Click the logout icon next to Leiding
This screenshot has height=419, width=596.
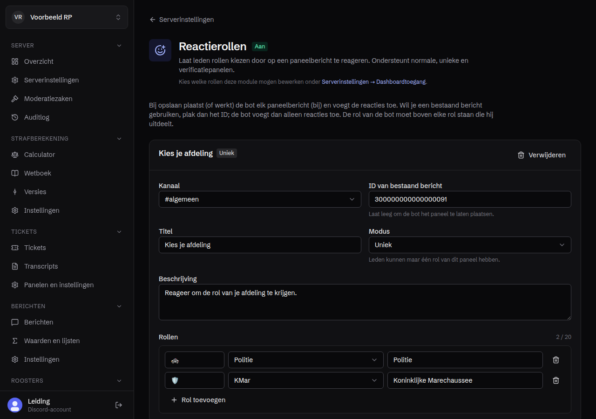[x=119, y=405]
